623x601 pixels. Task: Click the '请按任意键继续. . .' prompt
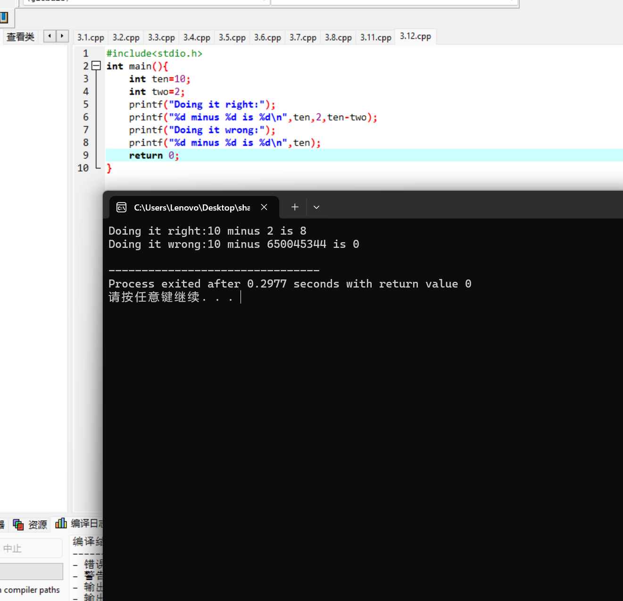click(x=171, y=297)
